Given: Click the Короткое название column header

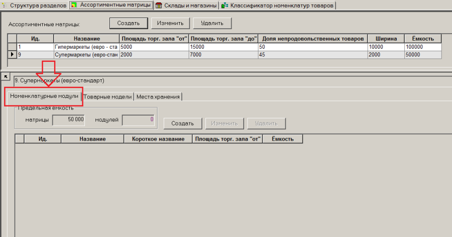Looking at the screenshot, I should click(158, 139).
